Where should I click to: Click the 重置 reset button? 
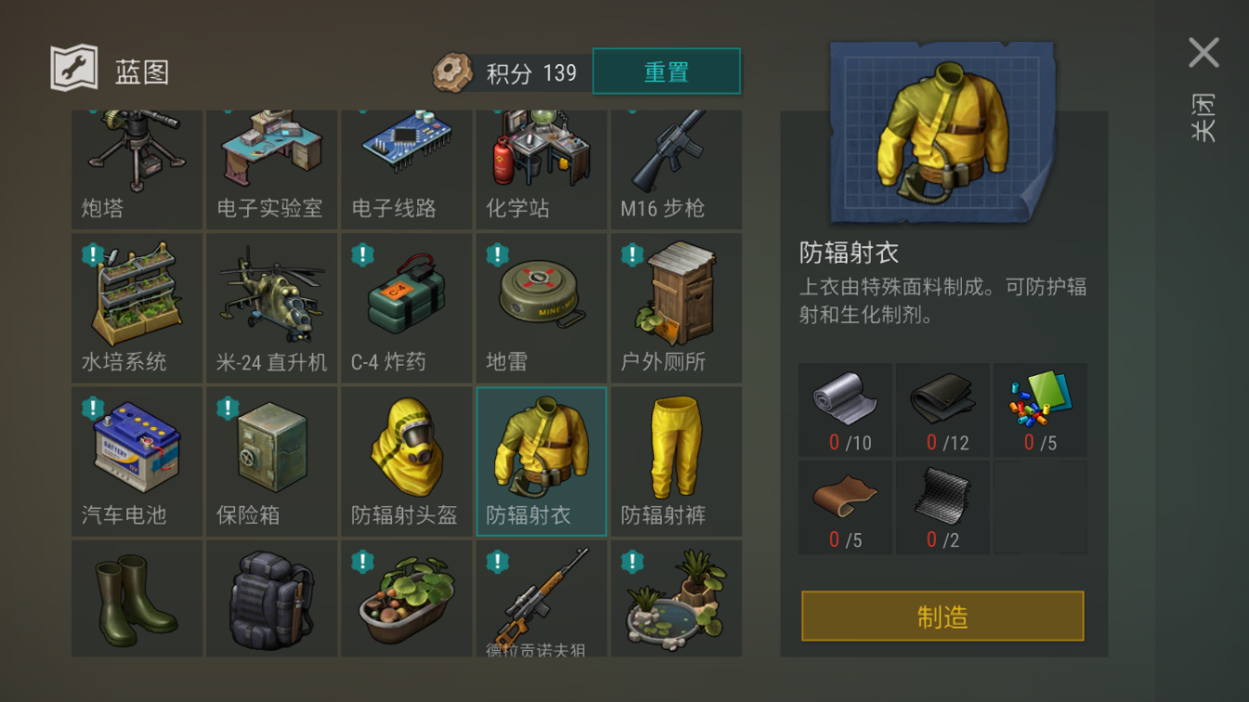666,71
